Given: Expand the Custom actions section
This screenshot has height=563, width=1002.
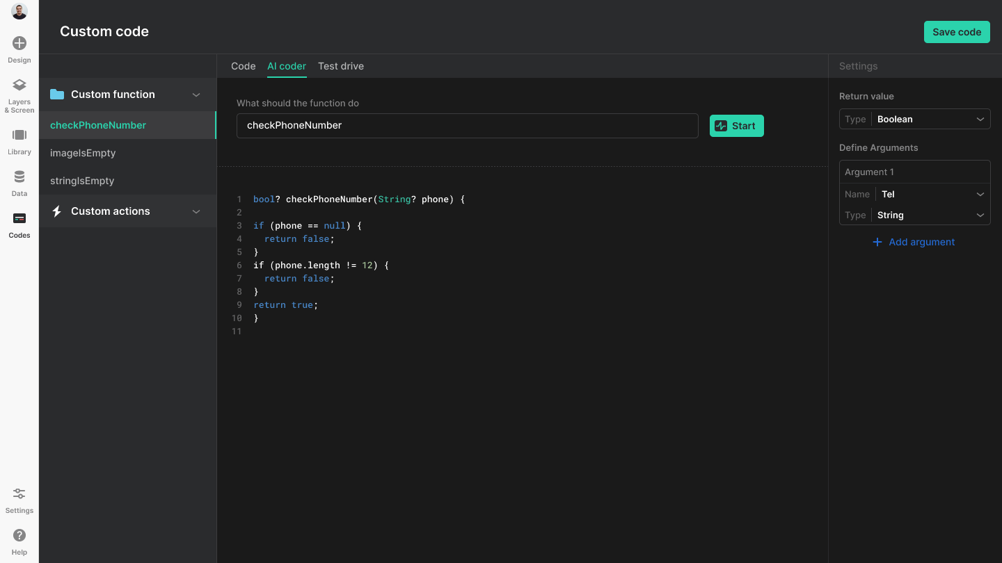Looking at the screenshot, I should 196,211.
